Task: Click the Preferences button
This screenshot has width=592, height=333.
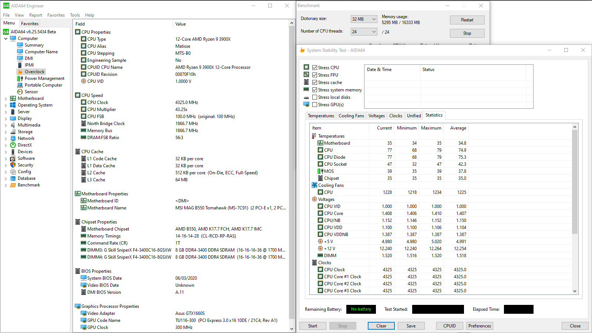Action: coord(479,326)
